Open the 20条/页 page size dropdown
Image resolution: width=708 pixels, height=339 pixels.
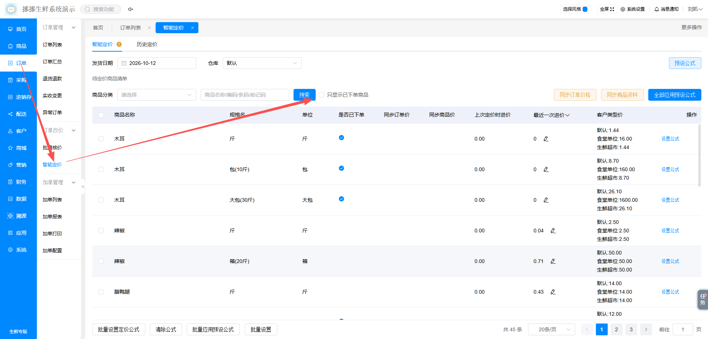[552, 329]
